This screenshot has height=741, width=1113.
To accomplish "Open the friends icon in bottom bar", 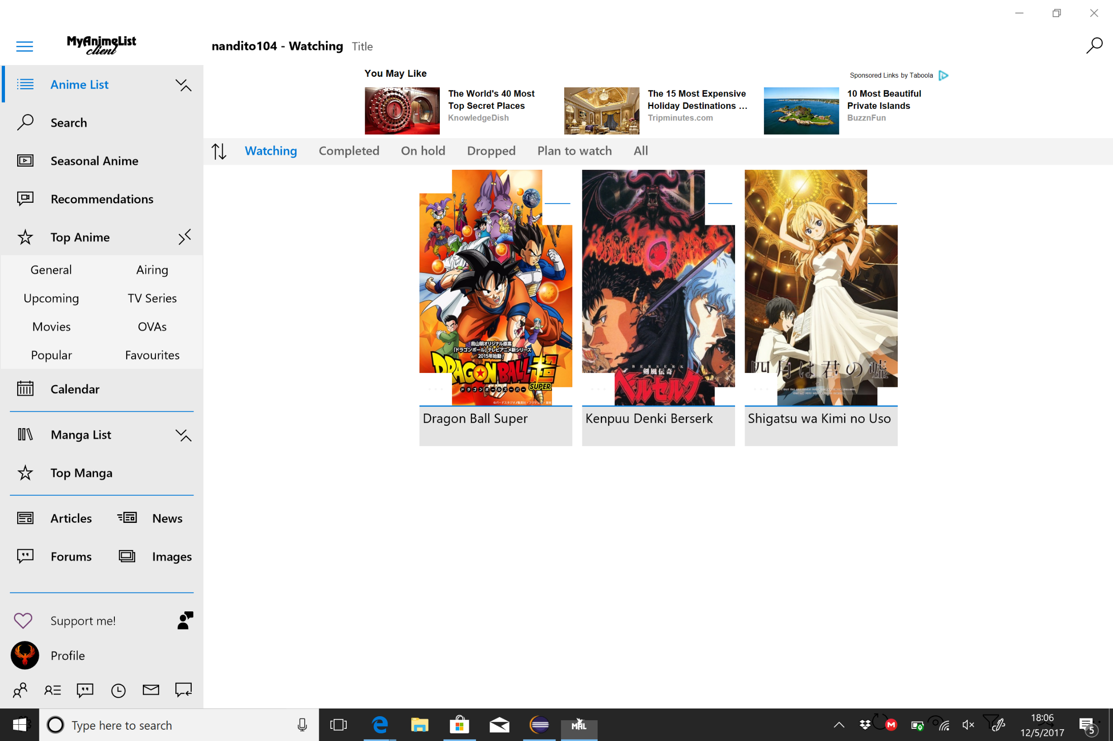I will click(x=20, y=690).
